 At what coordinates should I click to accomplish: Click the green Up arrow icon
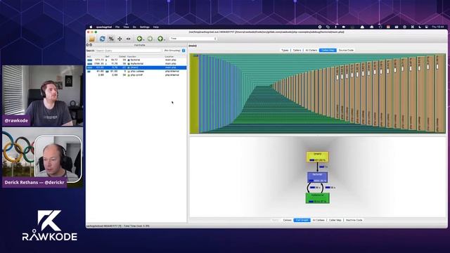(160, 39)
